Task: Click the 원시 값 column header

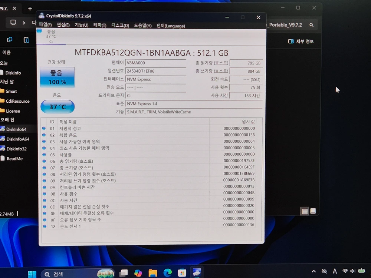Action: (x=248, y=122)
